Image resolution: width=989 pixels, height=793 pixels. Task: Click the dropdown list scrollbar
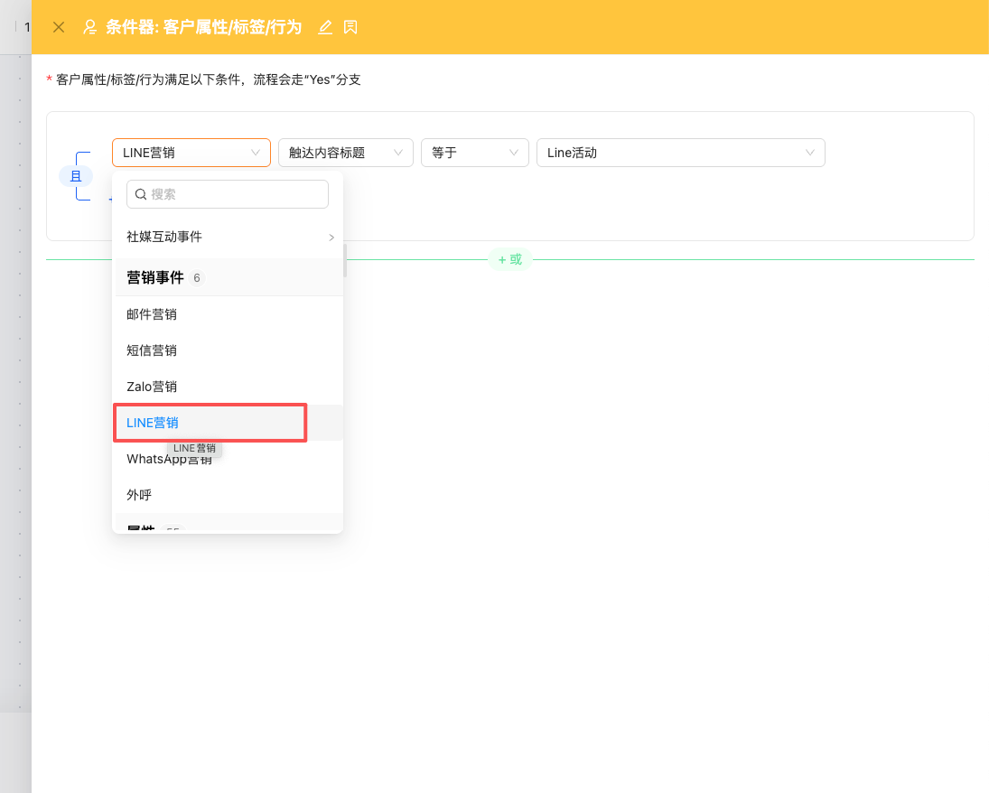(344, 259)
